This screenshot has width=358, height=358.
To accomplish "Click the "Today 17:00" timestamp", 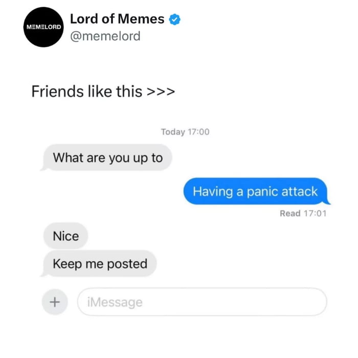I will [x=185, y=132].
